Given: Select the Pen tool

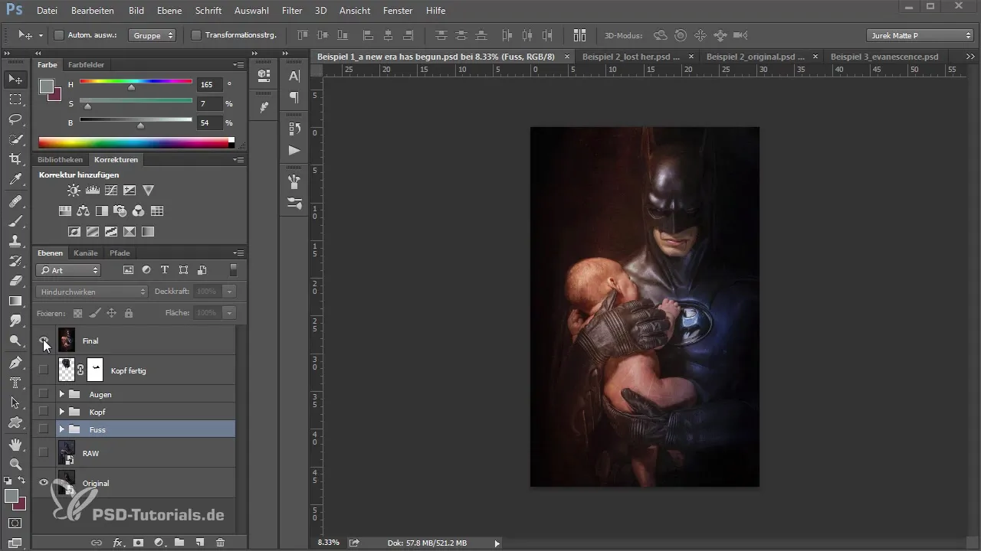Looking at the screenshot, I should [x=15, y=362].
